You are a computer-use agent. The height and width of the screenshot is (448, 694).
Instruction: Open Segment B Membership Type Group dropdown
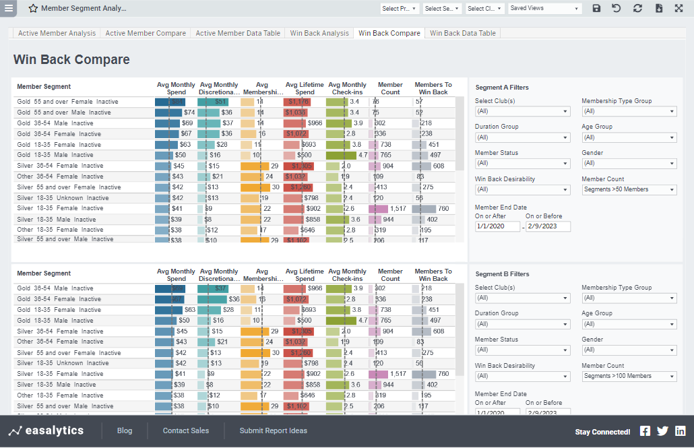pos(629,297)
